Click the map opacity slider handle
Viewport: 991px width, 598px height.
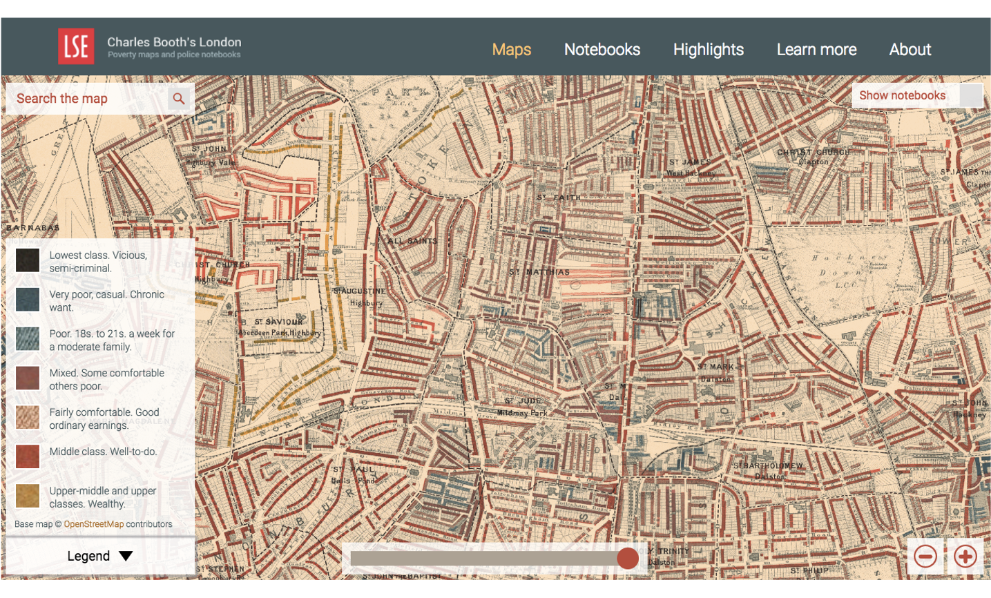pyautogui.click(x=628, y=558)
